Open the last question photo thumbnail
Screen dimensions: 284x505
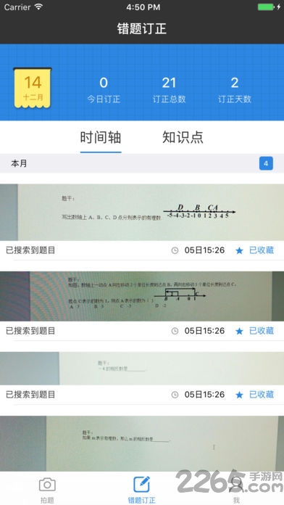click(142, 443)
